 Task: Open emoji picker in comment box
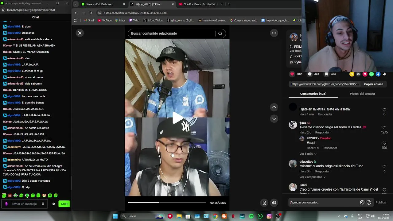369,202
